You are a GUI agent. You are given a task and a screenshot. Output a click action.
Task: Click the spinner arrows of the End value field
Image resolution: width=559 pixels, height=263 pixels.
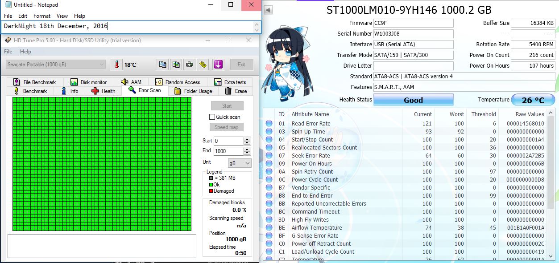(x=247, y=151)
